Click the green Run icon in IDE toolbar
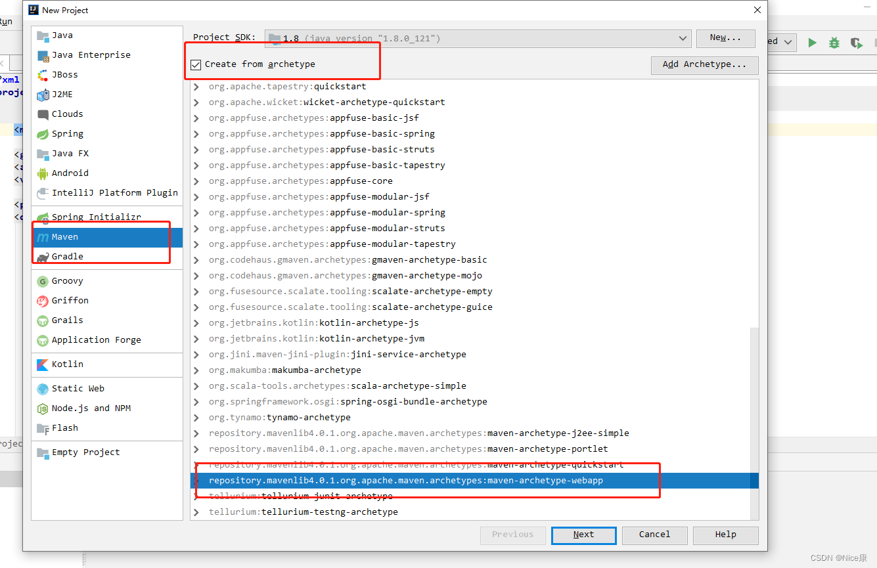Screen dimensions: 877x568 point(813,43)
